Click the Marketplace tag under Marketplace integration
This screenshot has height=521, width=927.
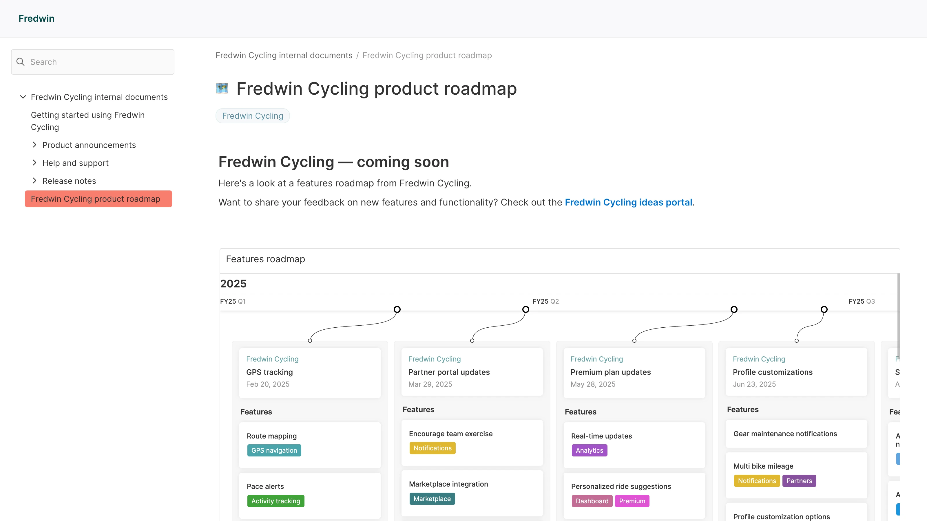(432, 499)
